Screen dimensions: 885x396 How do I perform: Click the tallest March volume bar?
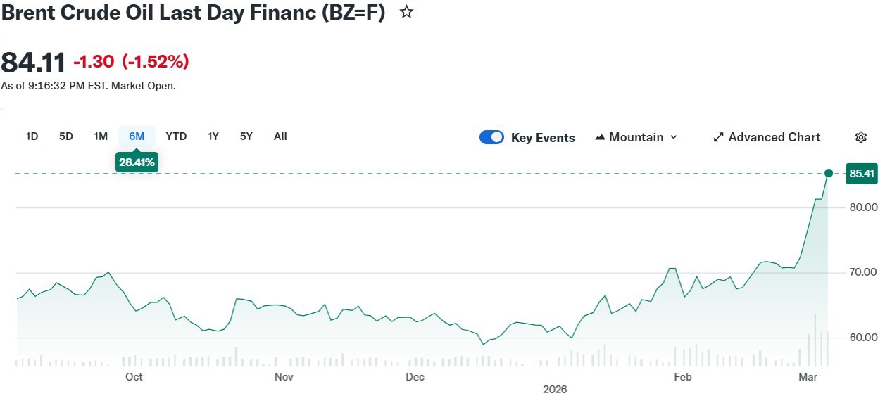tap(815, 341)
